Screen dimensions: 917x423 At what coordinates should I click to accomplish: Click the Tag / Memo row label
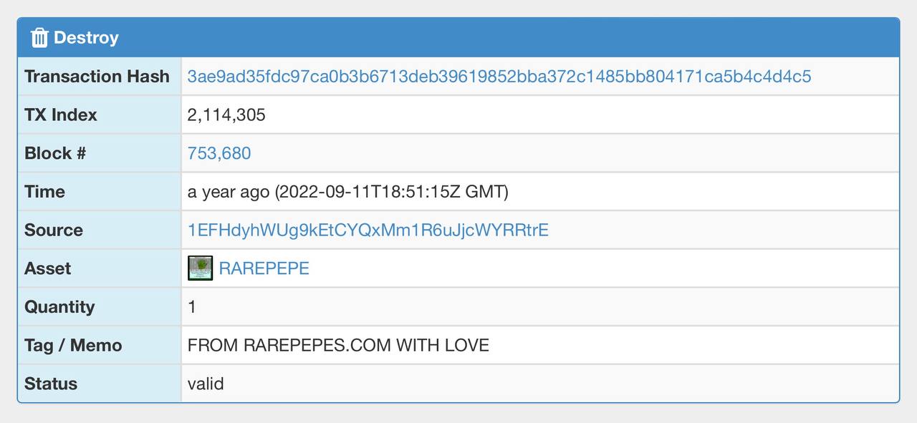pyautogui.click(x=73, y=346)
